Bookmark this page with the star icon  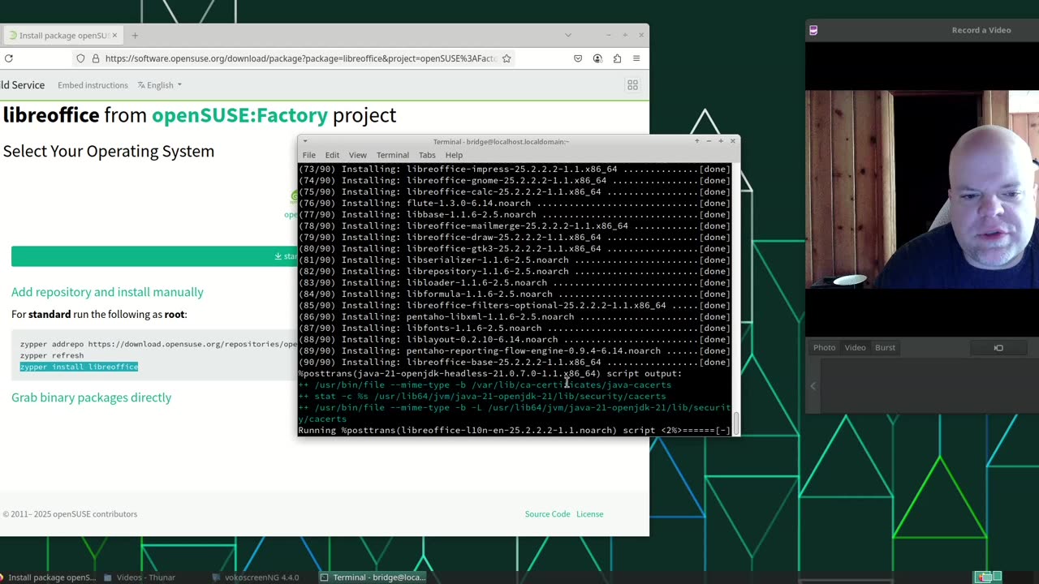click(507, 58)
